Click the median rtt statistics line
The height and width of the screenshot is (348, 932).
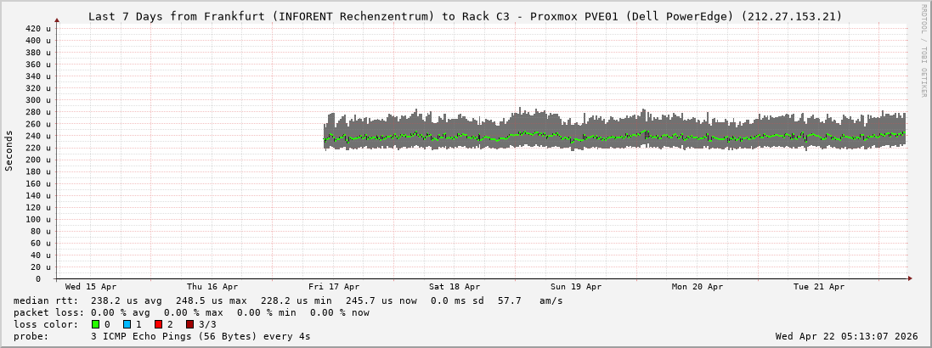288,300
